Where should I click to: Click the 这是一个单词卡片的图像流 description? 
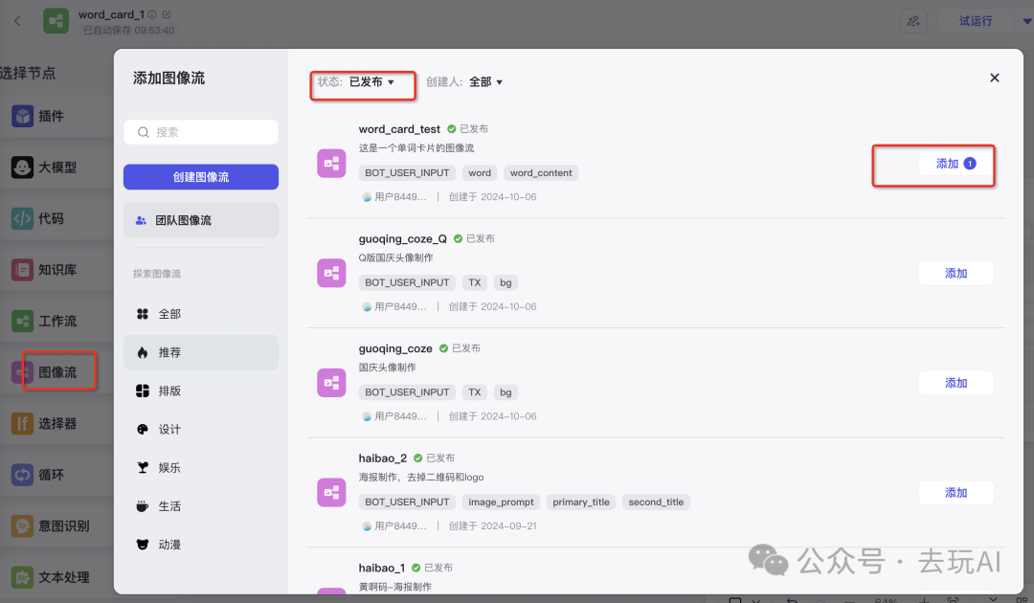tap(416, 148)
